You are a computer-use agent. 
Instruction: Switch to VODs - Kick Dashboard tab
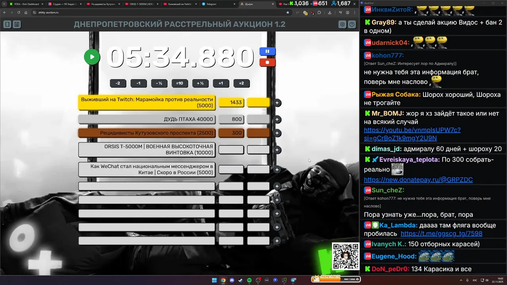pyautogui.click(x=26, y=4)
